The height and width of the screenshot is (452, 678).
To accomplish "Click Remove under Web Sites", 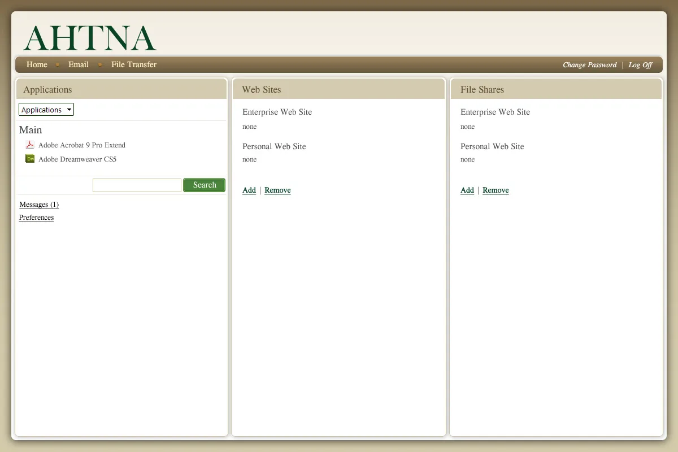I will tap(277, 190).
